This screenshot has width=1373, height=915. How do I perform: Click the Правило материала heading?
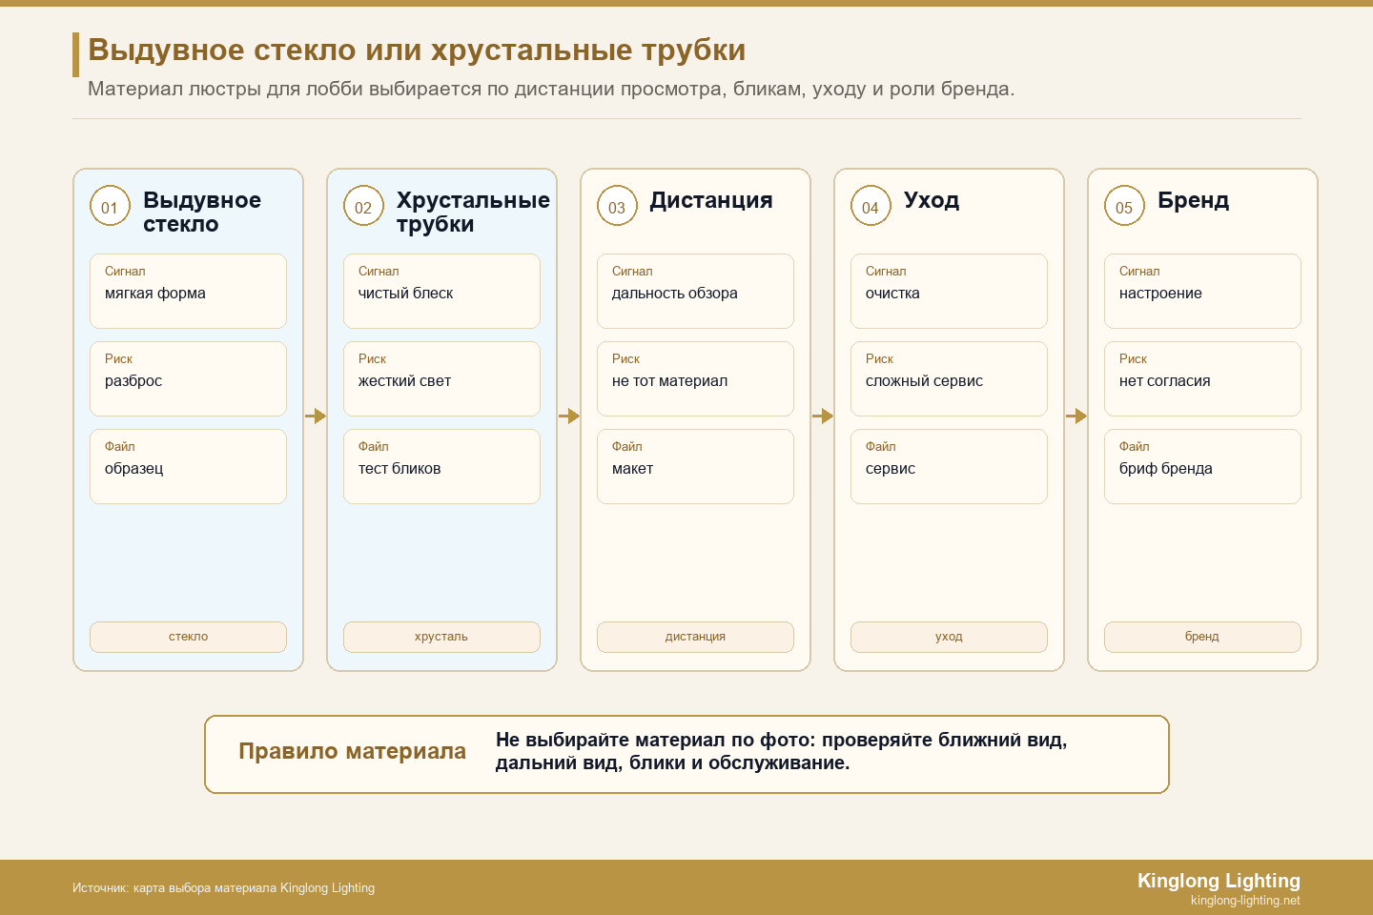coord(352,751)
